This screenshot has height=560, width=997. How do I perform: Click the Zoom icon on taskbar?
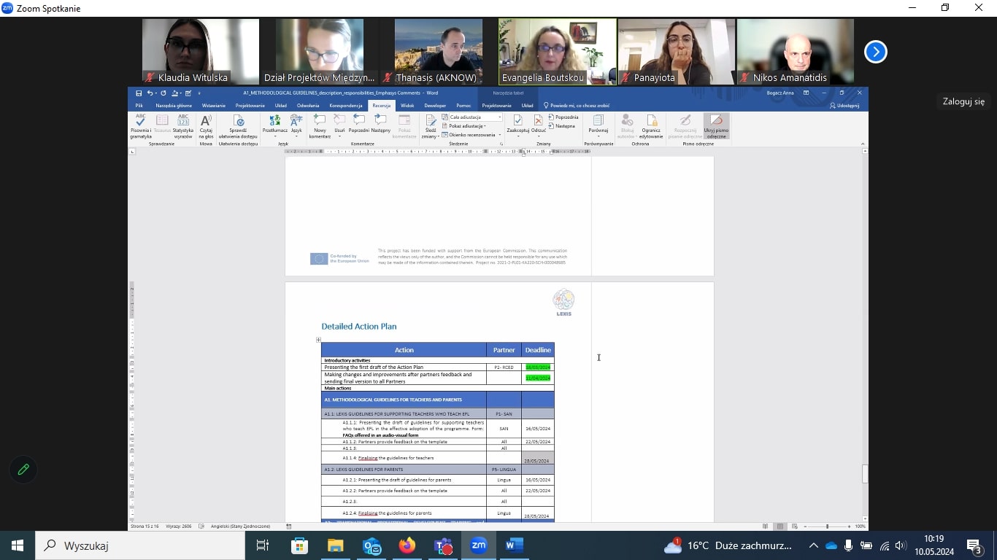(479, 545)
